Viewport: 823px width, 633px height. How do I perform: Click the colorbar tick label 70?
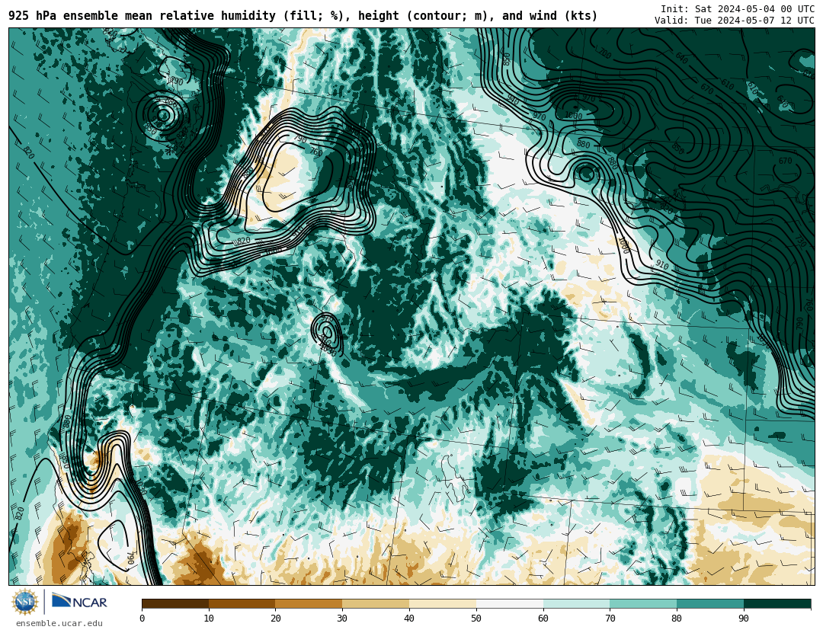(x=610, y=619)
